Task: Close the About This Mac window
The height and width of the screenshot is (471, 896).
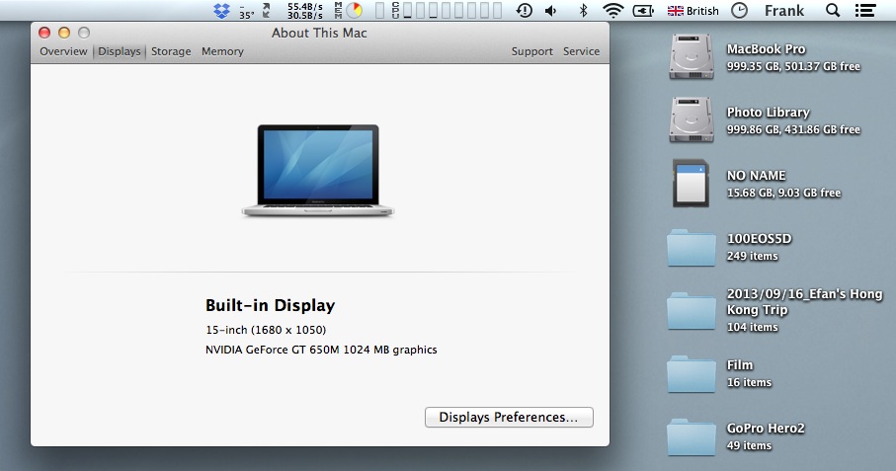Action: (44, 33)
